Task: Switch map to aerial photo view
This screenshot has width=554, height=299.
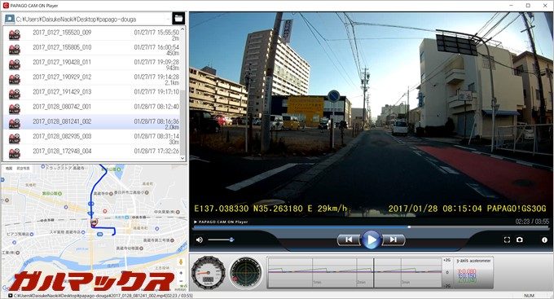Action: click(x=24, y=168)
